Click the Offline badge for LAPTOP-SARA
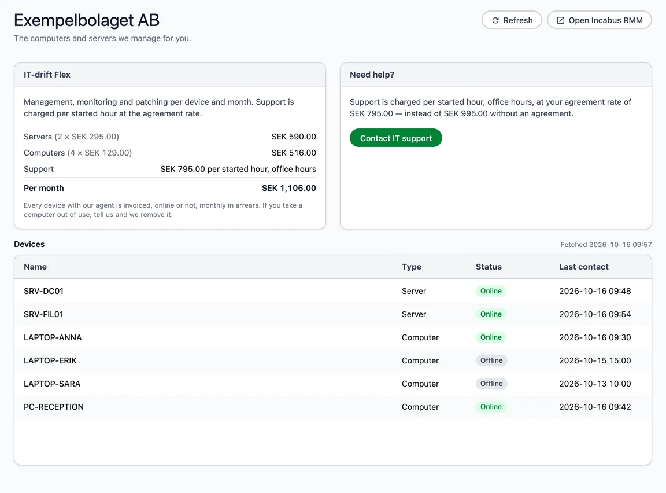 tap(491, 384)
